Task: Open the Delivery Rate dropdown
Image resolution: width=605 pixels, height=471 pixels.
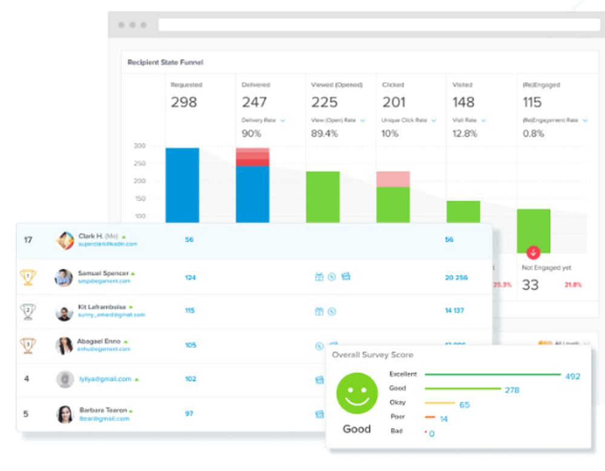Action: 283,120
